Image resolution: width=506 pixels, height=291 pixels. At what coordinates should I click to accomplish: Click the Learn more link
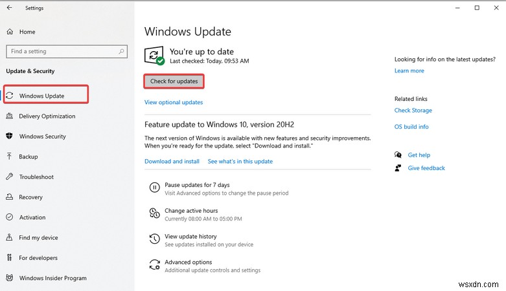409,70
